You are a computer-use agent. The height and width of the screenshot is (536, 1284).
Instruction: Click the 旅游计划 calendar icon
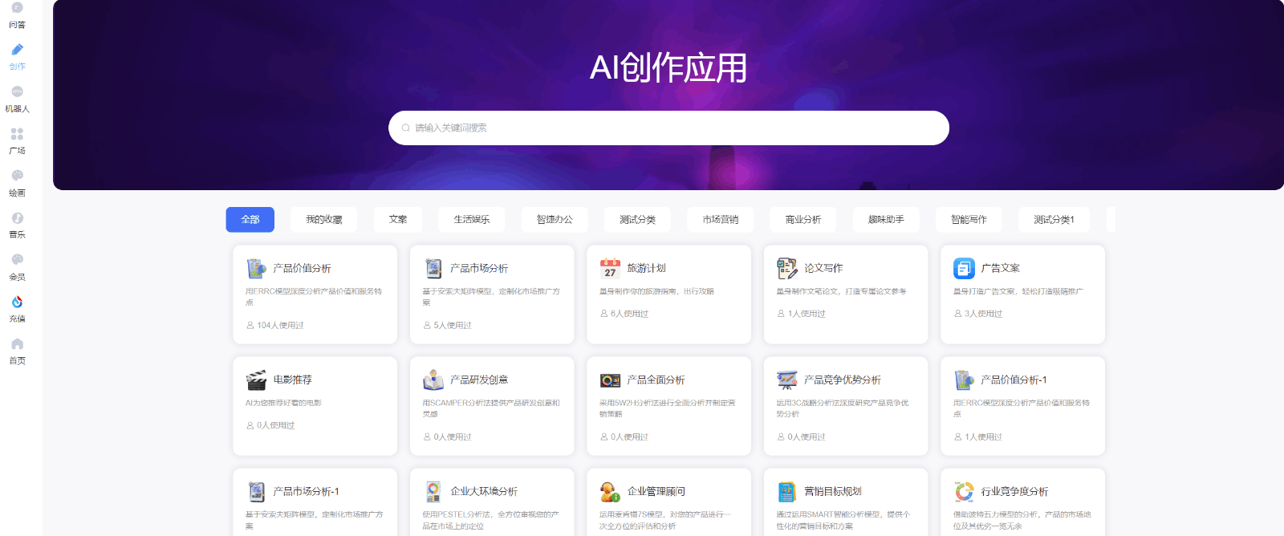point(610,268)
